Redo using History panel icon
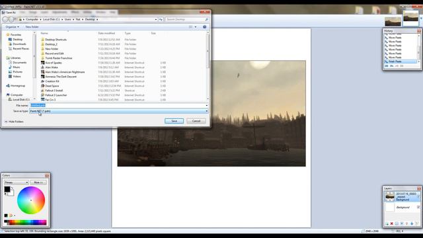The height and width of the screenshot is (238, 423). [x=397, y=66]
